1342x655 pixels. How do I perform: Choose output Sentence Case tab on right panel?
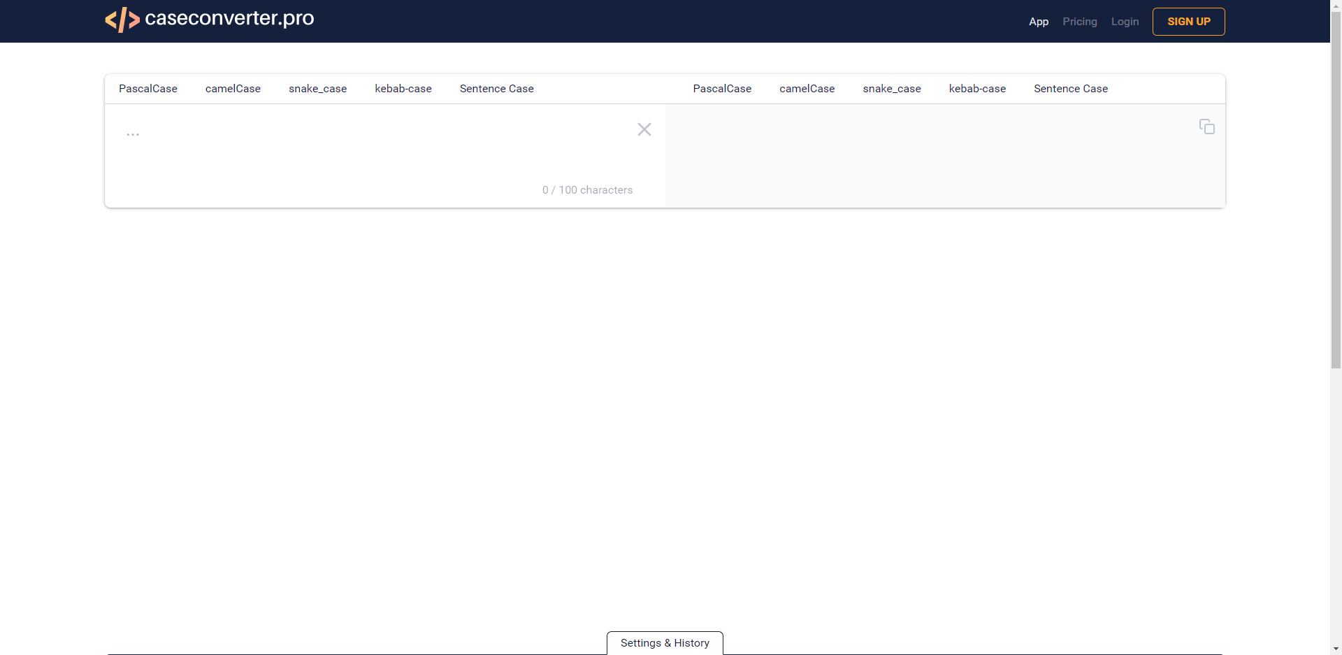pos(1071,89)
